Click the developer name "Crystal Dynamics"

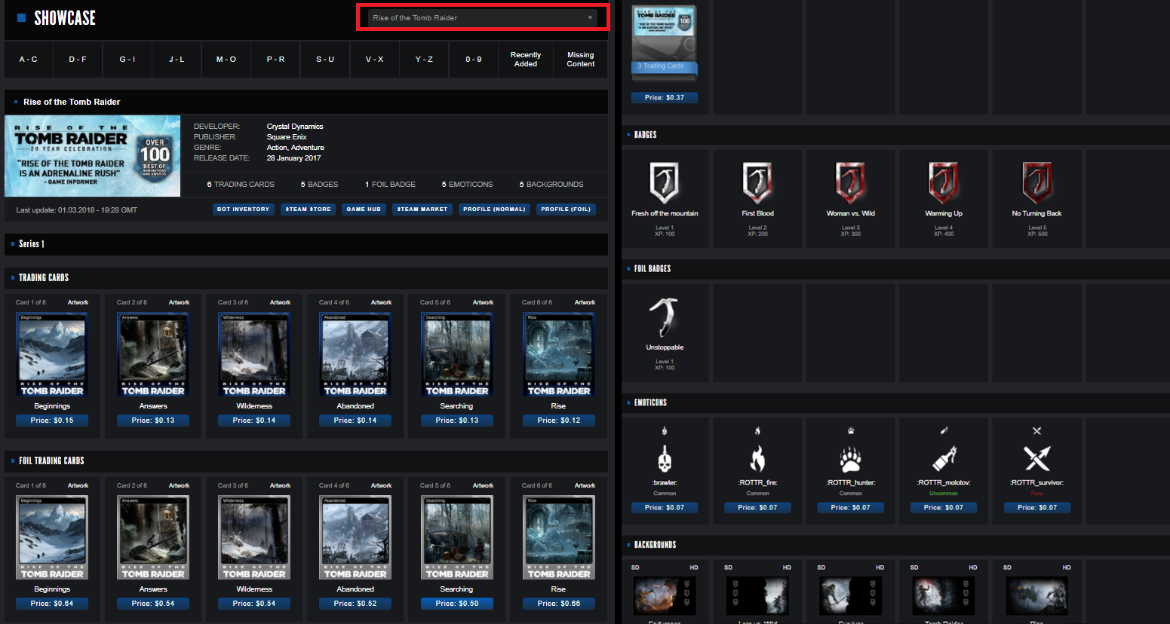tap(295, 127)
